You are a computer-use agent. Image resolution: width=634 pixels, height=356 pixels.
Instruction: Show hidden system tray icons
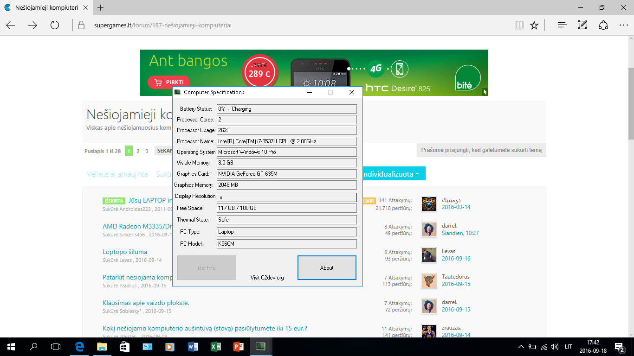click(x=522, y=347)
